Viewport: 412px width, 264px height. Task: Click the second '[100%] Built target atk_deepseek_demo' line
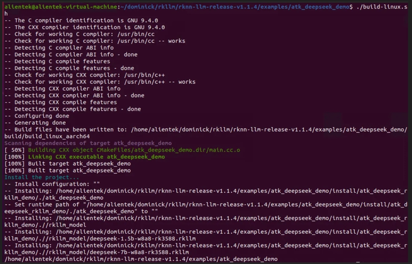click(x=67, y=170)
